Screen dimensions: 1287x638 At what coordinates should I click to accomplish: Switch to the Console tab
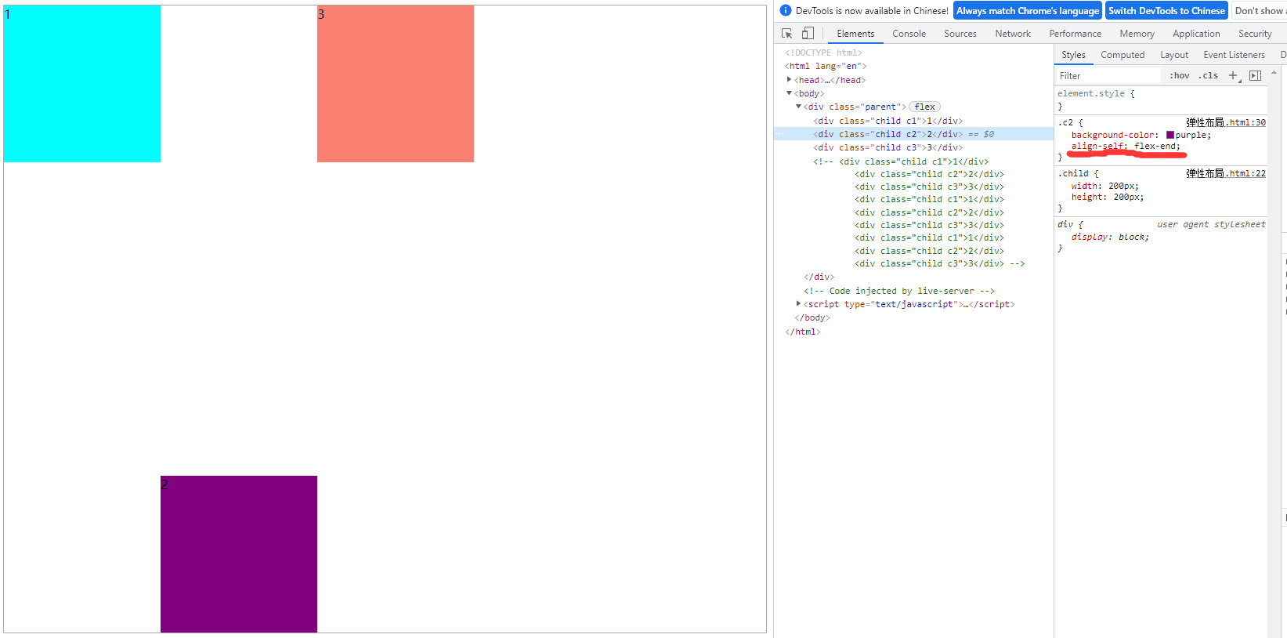(909, 34)
